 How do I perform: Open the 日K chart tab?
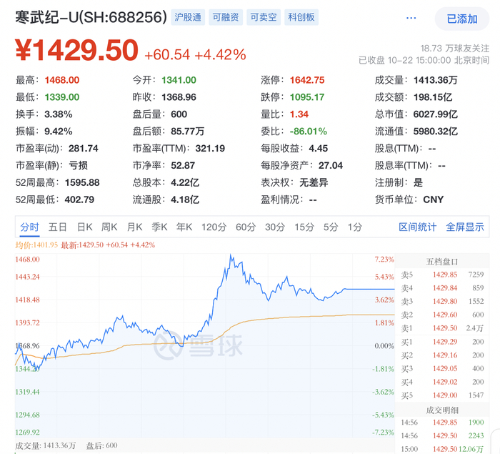click(x=85, y=227)
